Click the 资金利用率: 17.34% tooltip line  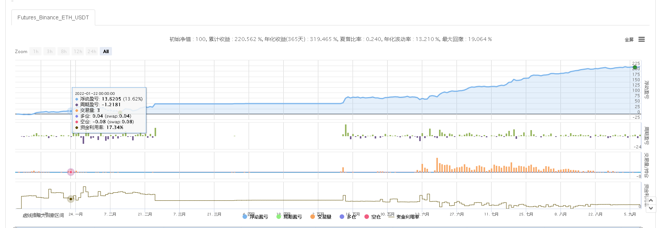tap(99, 127)
